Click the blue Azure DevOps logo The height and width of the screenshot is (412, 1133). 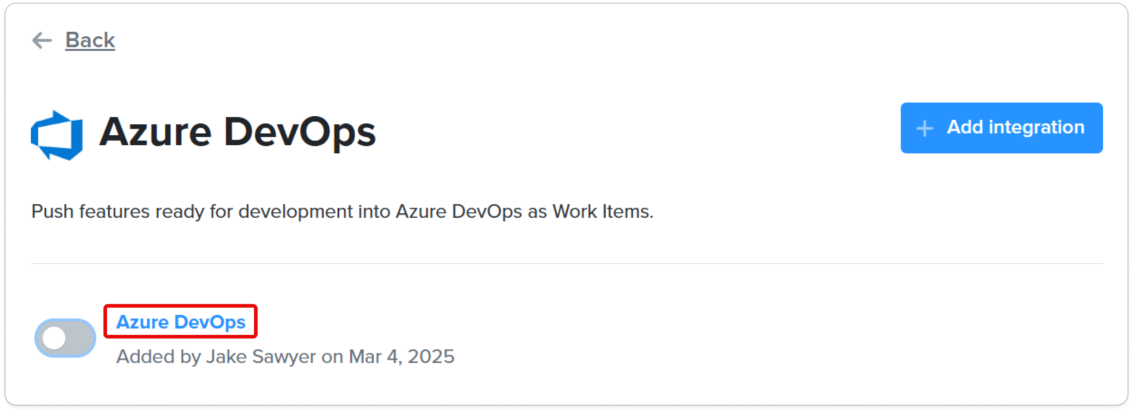pyautogui.click(x=57, y=135)
